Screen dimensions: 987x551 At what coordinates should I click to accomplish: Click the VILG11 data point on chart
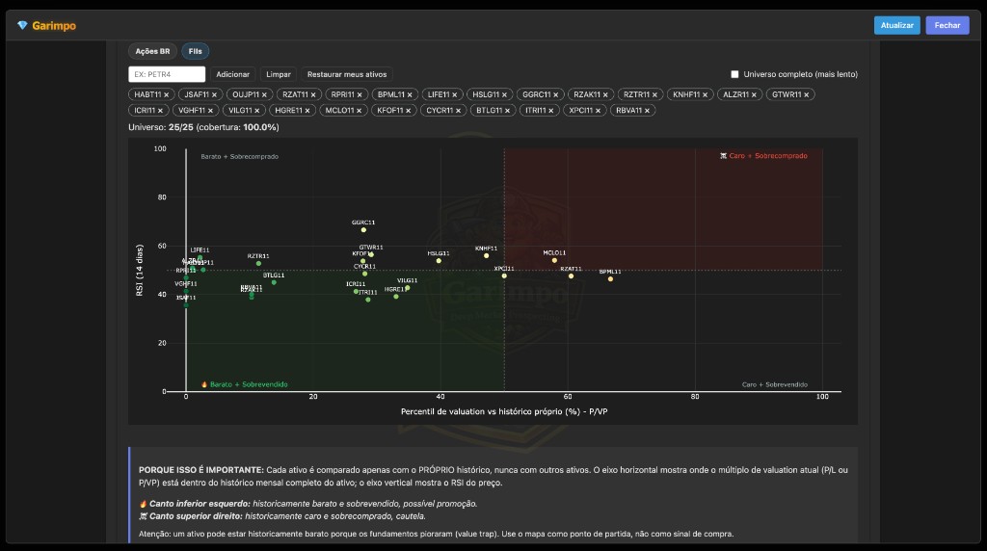pyautogui.click(x=408, y=288)
